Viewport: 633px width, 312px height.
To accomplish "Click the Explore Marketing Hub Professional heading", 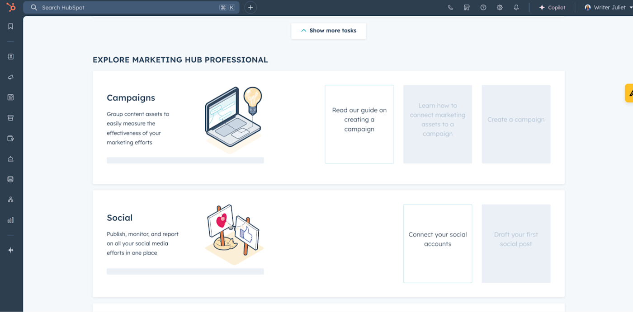I will click(180, 60).
